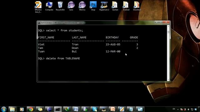Click the birthday '15-AUG-85'
The width and height of the screenshot is (200, 112).
[113, 44]
